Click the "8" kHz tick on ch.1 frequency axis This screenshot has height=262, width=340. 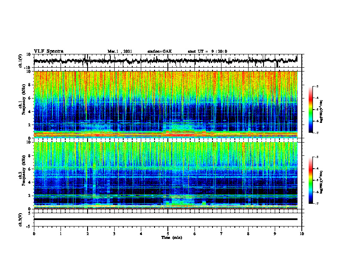[x=30, y=85]
